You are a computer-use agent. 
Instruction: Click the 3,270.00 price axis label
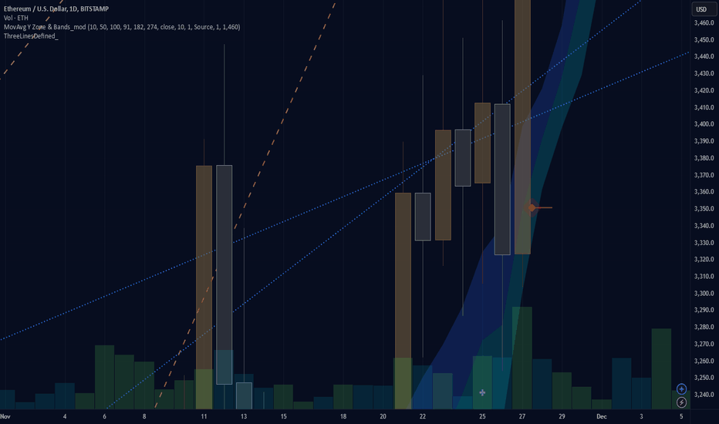pos(704,344)
